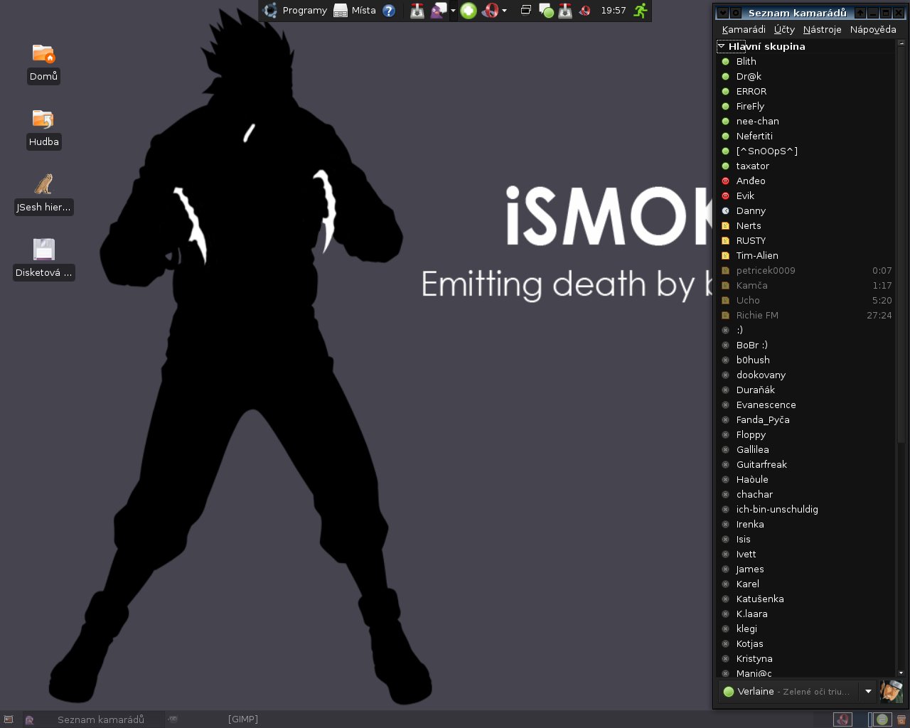Click the green round launcher icon in panel
The width and height of the screenshot is (910, 728).
468,11
